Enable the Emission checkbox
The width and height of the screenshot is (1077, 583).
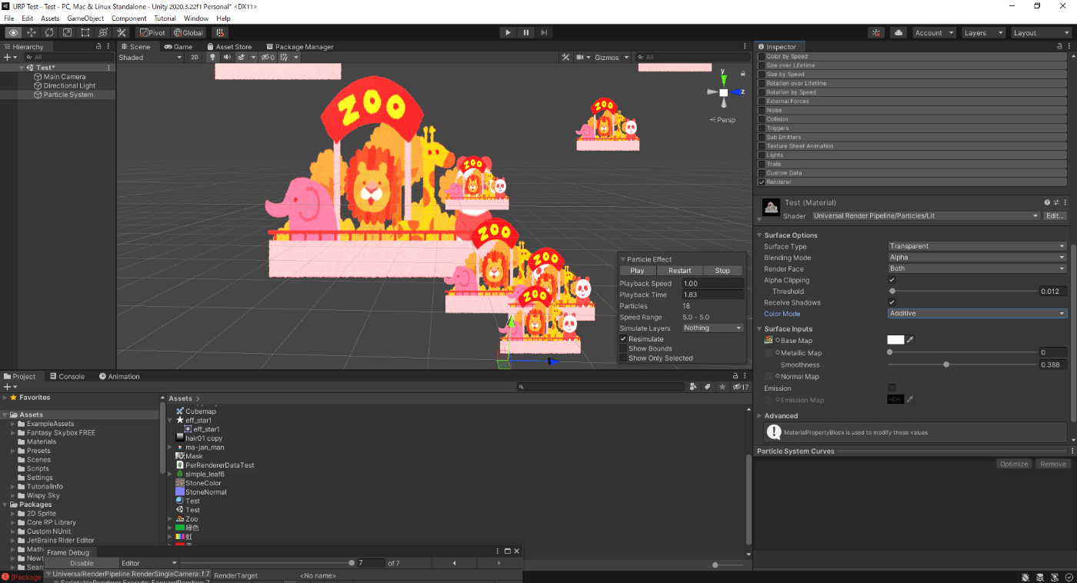click(892, 388)
